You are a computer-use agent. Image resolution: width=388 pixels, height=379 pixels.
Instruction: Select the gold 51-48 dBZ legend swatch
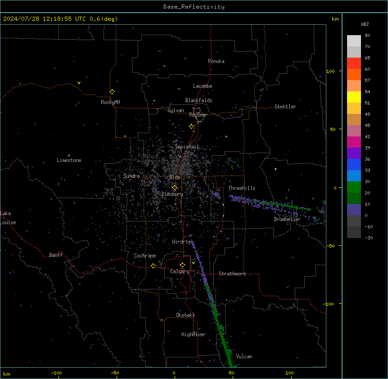pyautogui.click(x=354, y=108)
